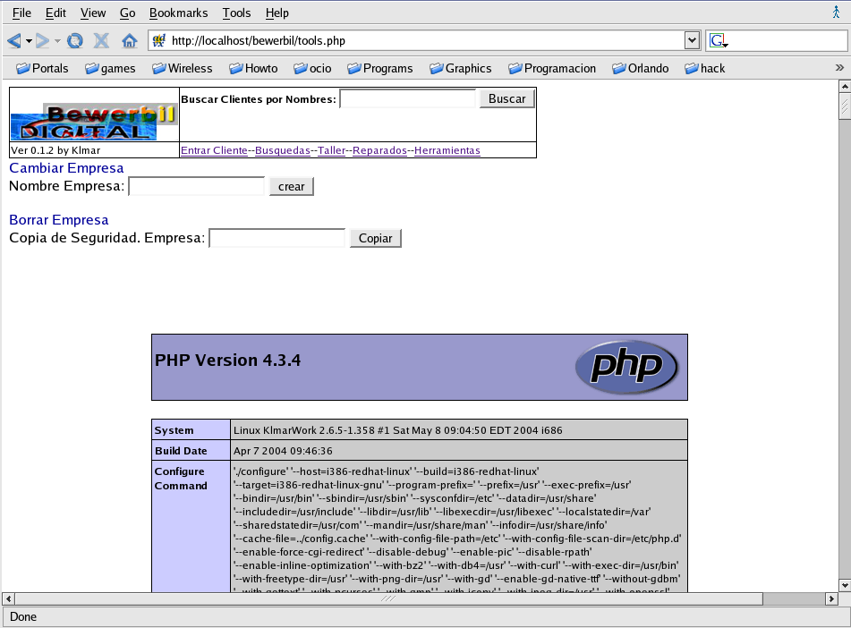This screenshot has height=628, width=851.
Task: Click the 'Ver 0.1.2 by Klmar' text
Action: coord(55,150)
